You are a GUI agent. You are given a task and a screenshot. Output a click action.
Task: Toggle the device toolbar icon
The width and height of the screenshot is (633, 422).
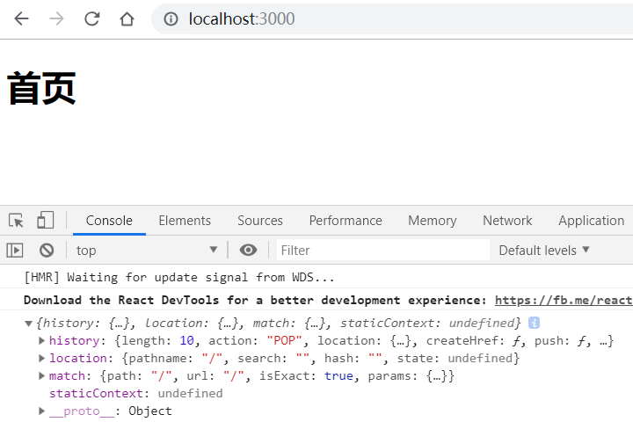pyautogui.click(x=45, y=221)
